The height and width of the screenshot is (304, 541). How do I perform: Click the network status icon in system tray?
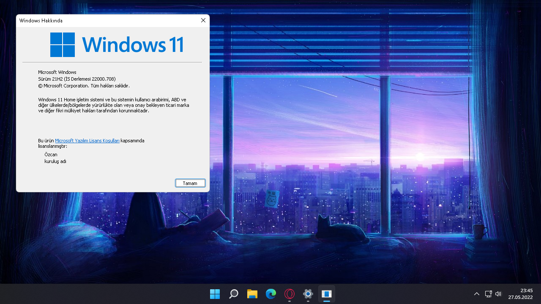point(488,294)
